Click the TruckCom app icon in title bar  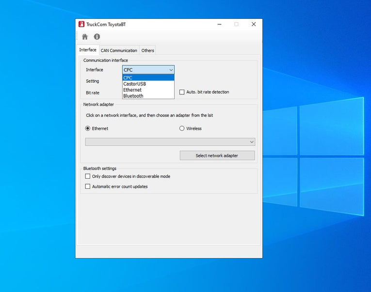coord(81,24)
